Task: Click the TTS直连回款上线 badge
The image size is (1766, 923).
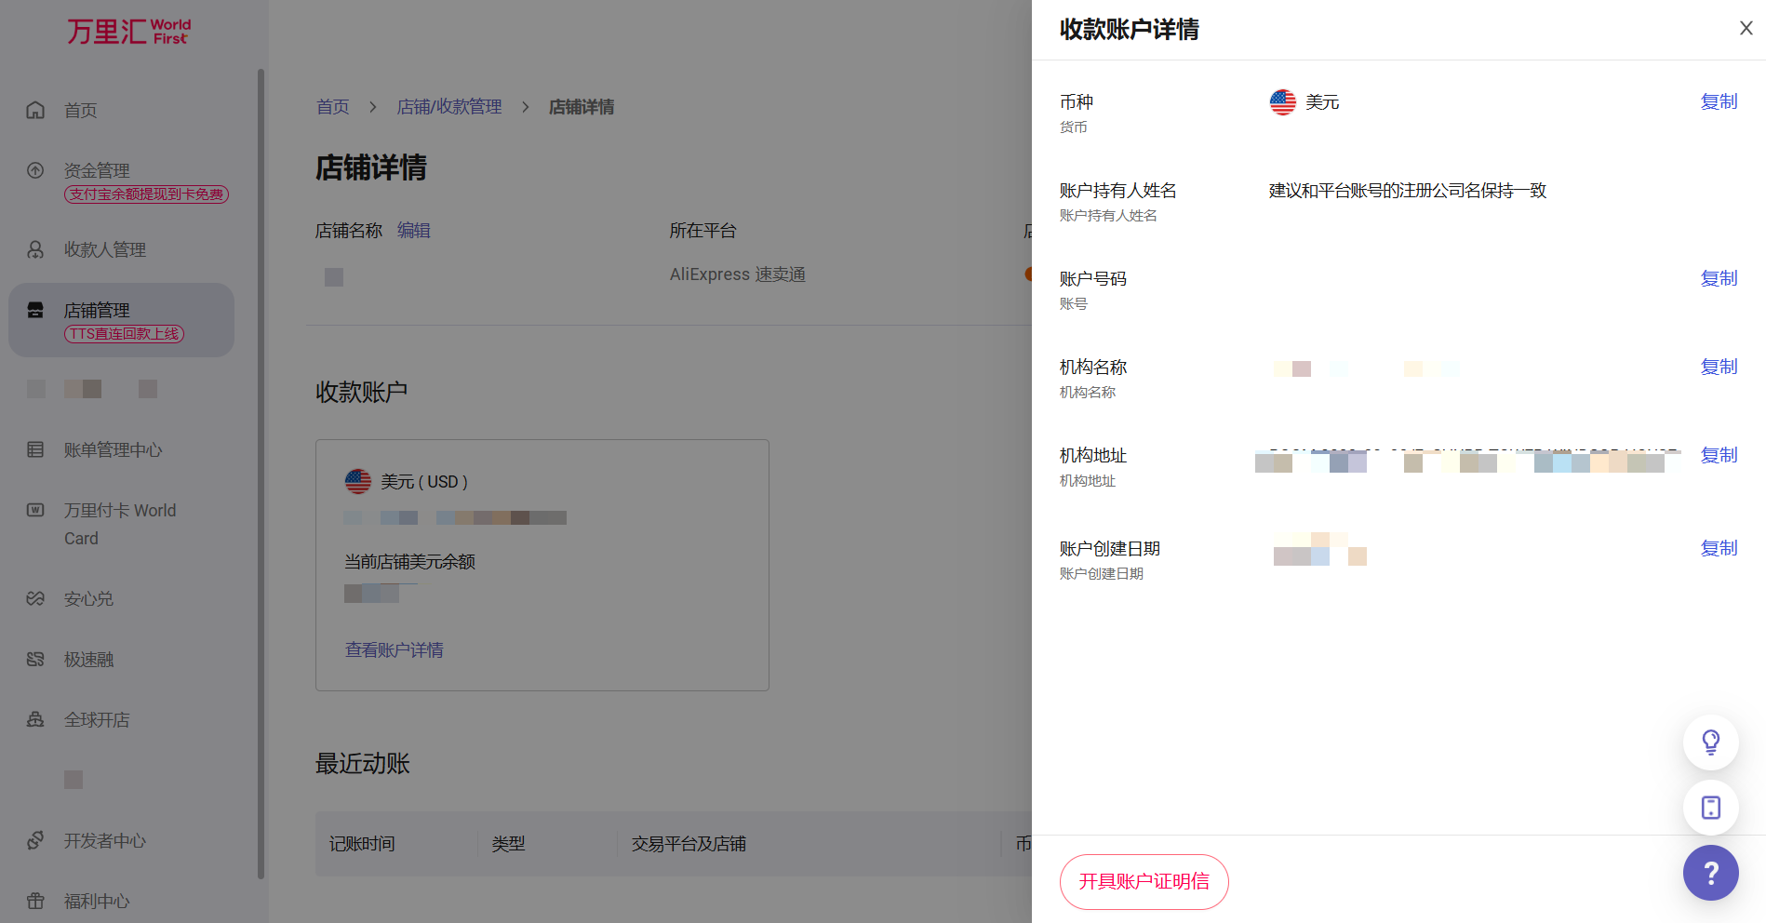Action: (x=124, y=334)
